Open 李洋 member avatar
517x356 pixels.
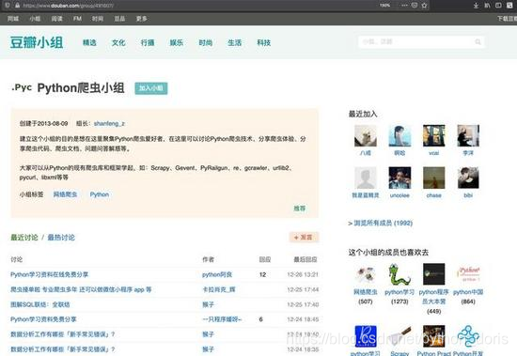pos(468,135)
